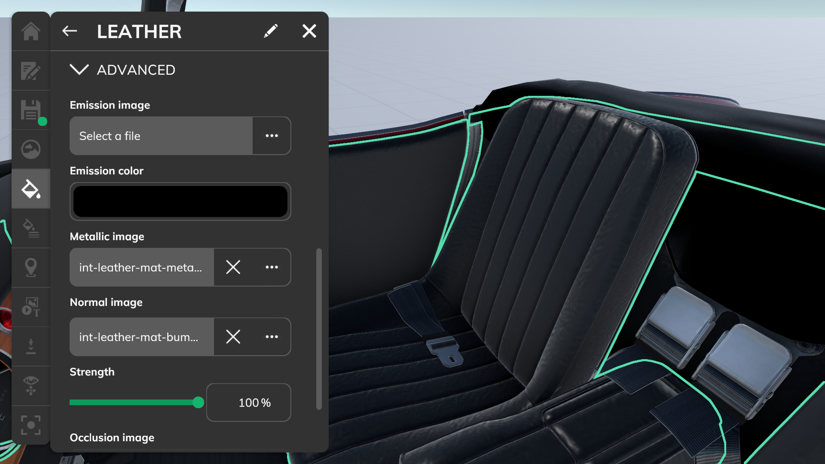Viewport: 825px width, 464px height.
Task: Edit the Leather material name
Action: coord(271,31)
